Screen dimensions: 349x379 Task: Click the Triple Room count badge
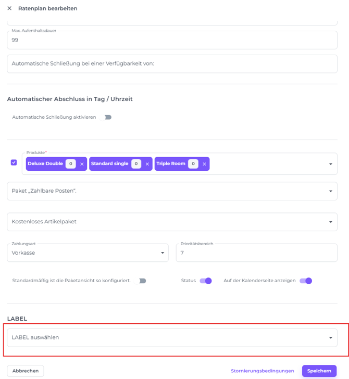pos(193,164)
